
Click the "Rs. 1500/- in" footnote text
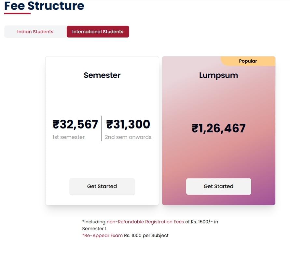tap(202, 222)
